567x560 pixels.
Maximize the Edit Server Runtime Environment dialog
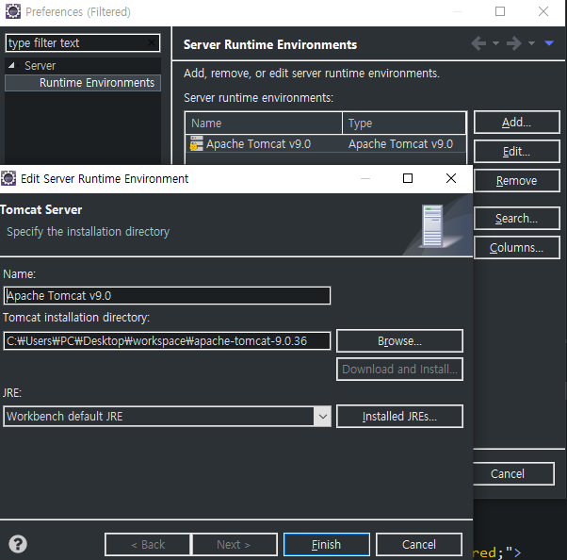(408, 178)
